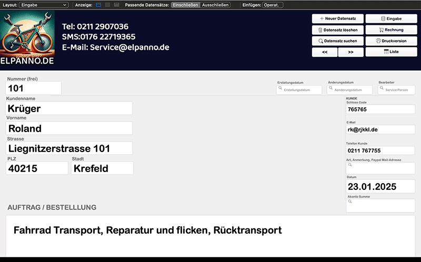This screenshot has height=262, width=421.
Task: Open Datensatz suchen search
Action: pos(337,41)
